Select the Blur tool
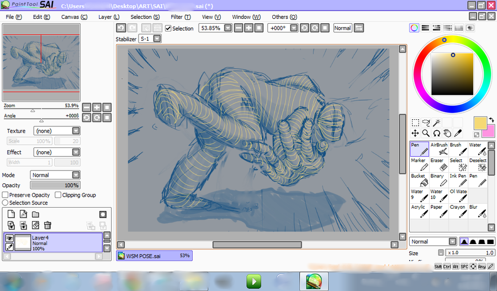 tap(478, 211)
